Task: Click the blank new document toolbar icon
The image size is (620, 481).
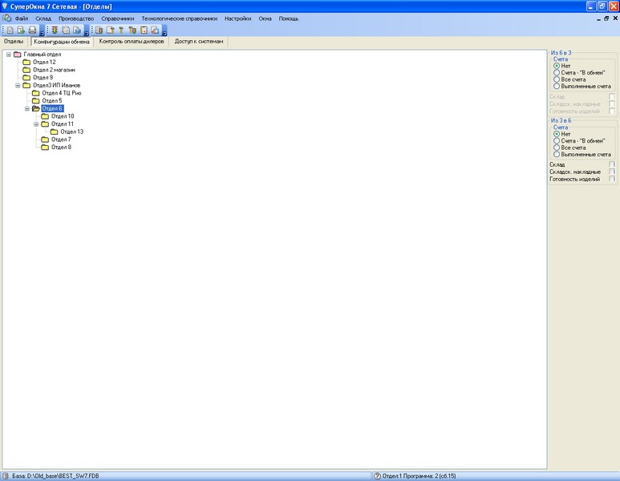Action: click(x=10, y=30)
